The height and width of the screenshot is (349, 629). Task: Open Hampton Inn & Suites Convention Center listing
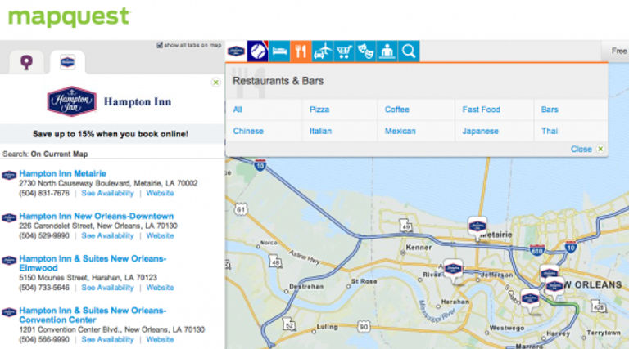point(93,315)
